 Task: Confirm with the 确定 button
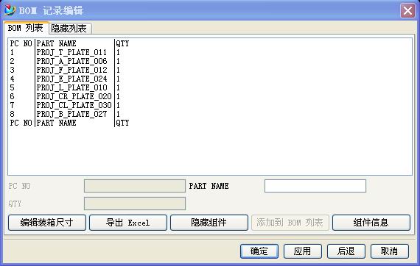(x=259, y=251)
